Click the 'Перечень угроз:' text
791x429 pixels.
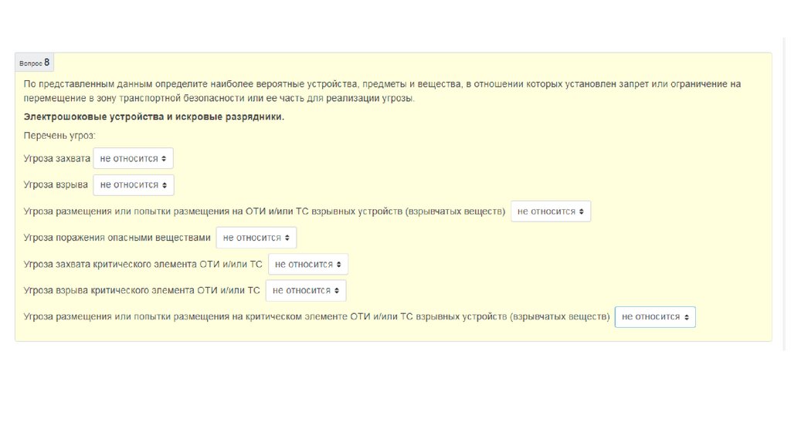coord(59,136)
